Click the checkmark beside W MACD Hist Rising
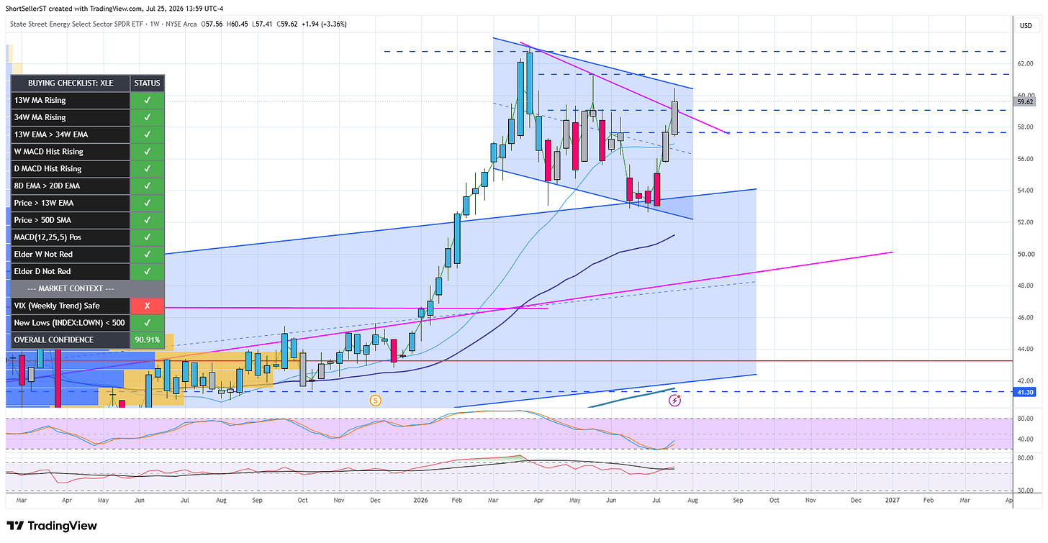 (147, 152)
